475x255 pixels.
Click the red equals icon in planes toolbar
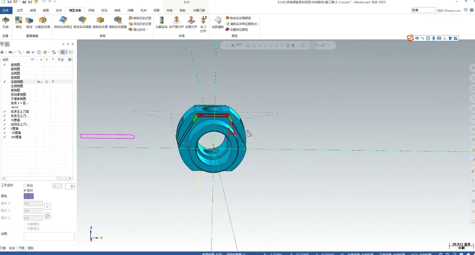[28, 52]
